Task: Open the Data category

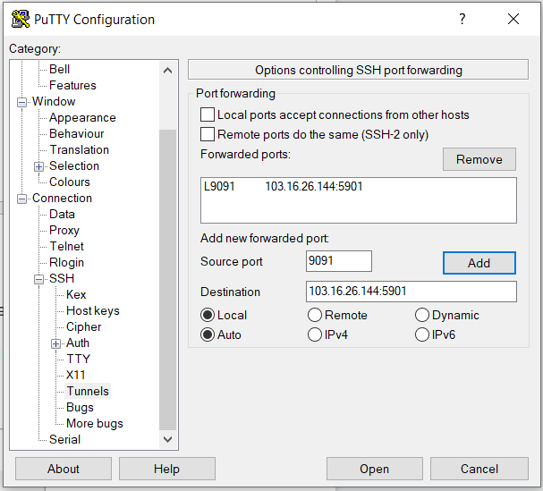Action: tap(62, 214)
